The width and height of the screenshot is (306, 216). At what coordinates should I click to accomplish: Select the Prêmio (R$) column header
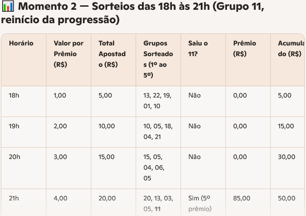[245, 49]
